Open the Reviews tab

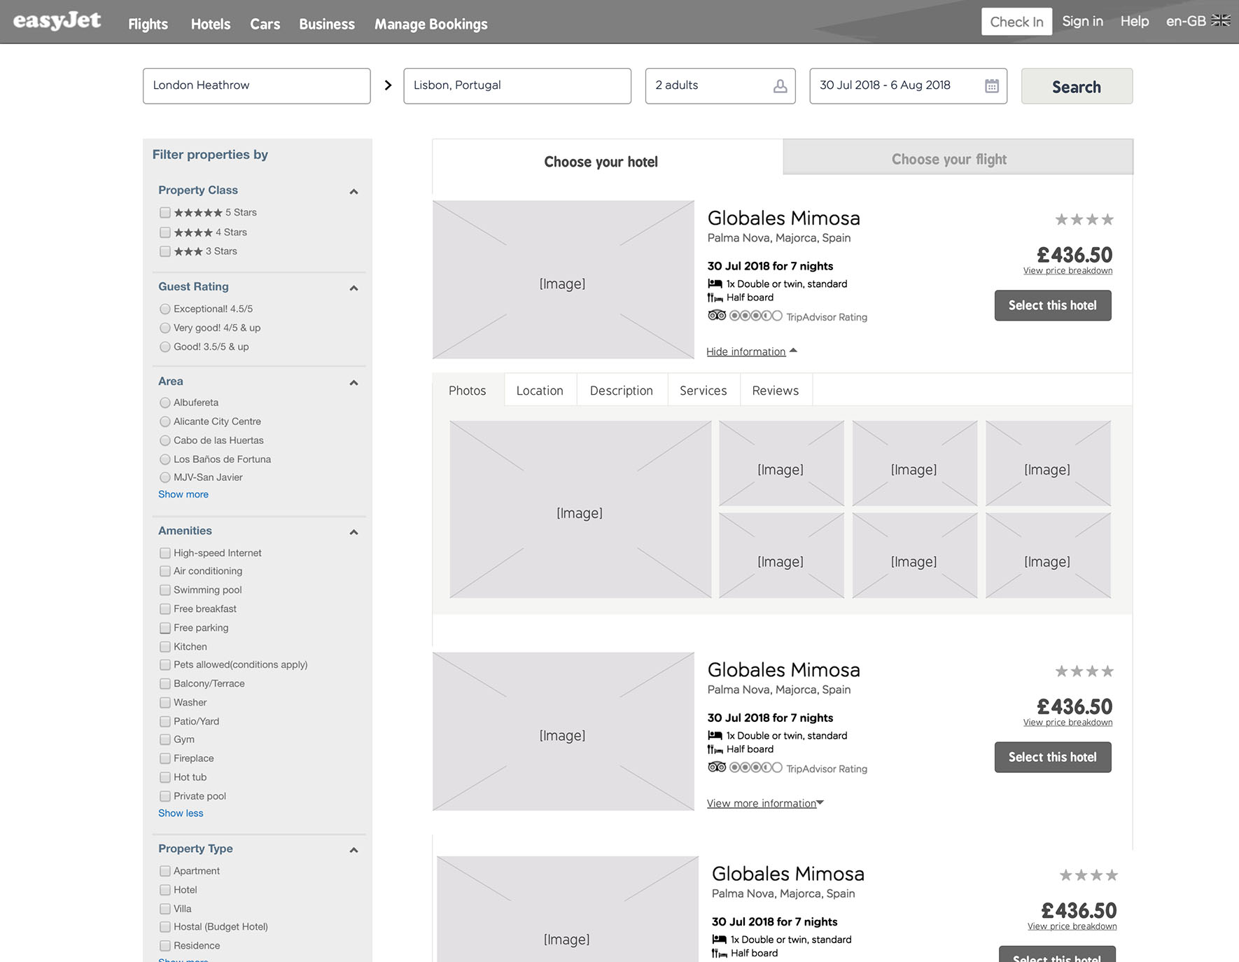[x=775, y=391]
